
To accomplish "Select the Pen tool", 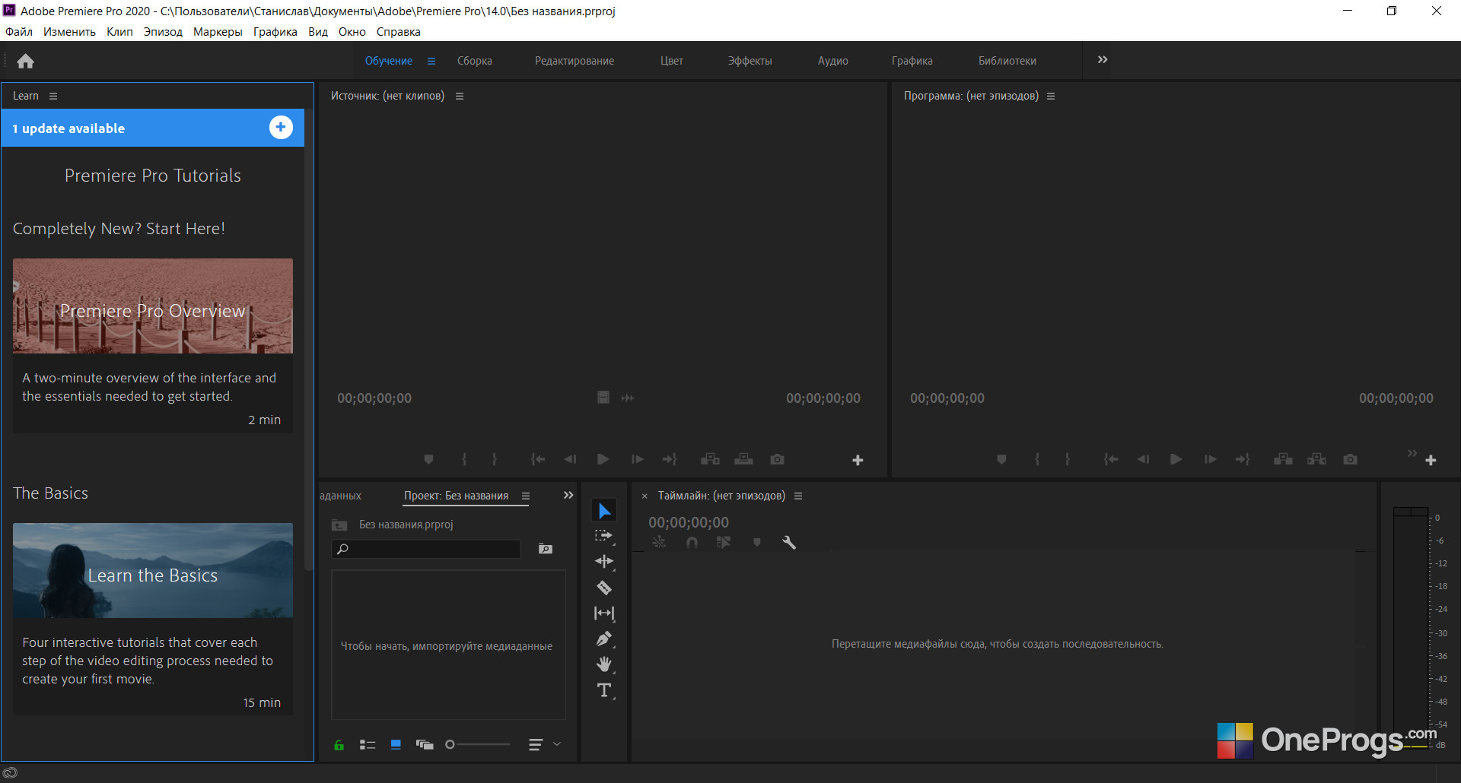I will click(x=604, y=639).
